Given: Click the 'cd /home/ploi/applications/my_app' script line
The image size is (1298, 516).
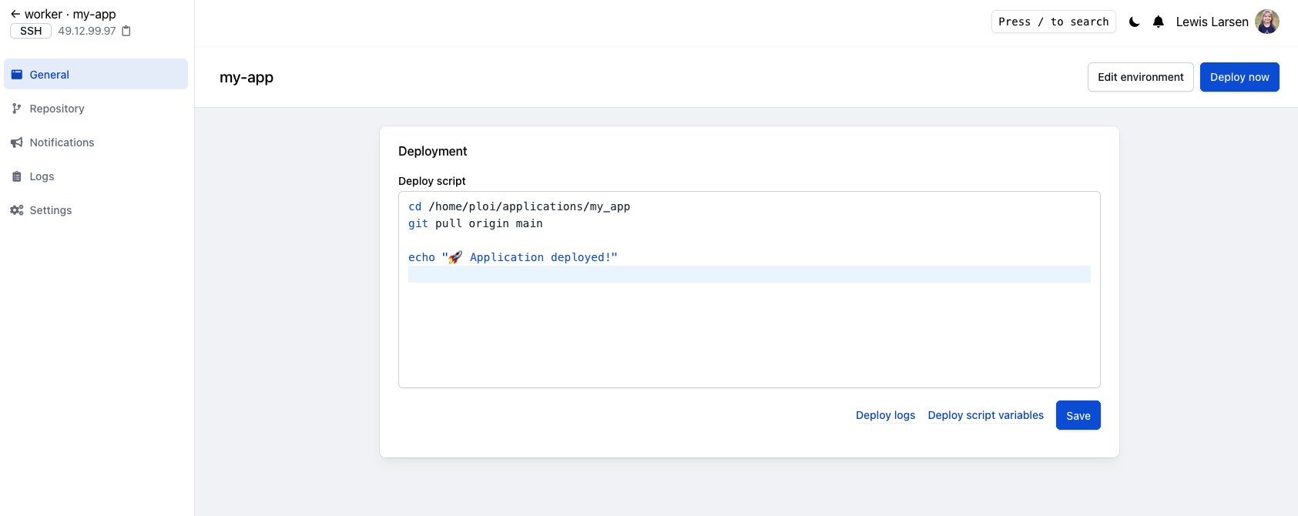Looking at the screenshot, I should 519,206.
